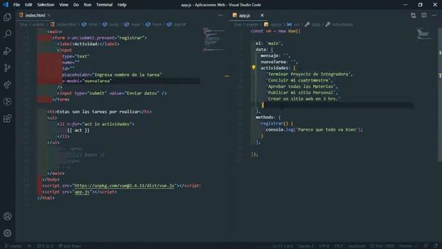Click Live Share in the status bar
442x249 pixels.
click(70, 246)
